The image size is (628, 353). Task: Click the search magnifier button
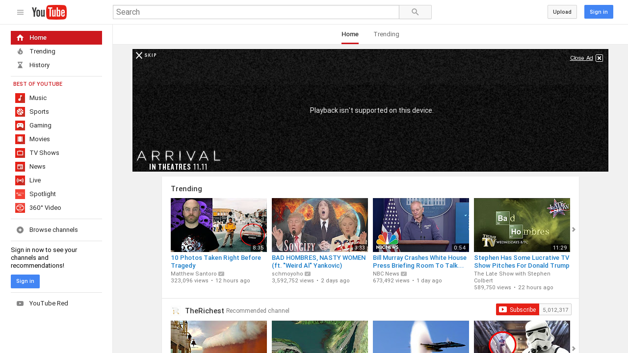pyautogui.click(x=415, y=12)
